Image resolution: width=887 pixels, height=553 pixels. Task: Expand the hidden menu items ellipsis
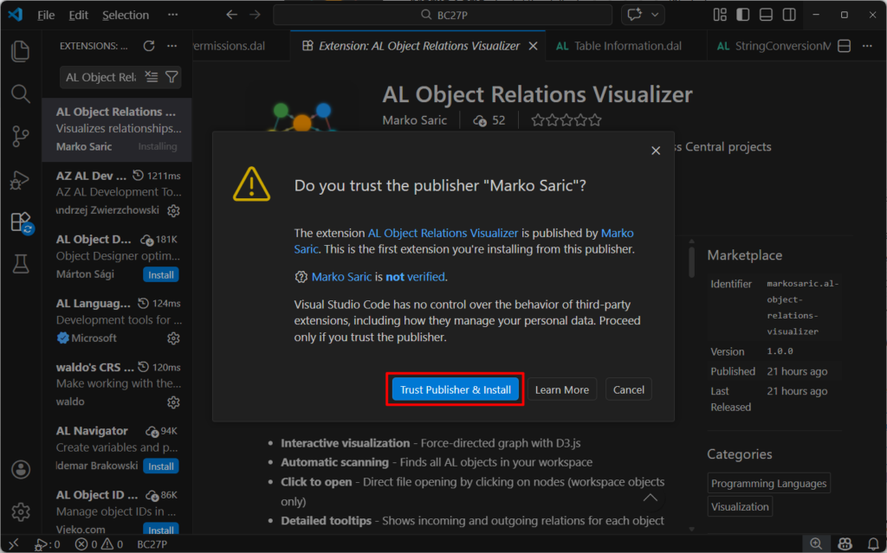[172, 15]
